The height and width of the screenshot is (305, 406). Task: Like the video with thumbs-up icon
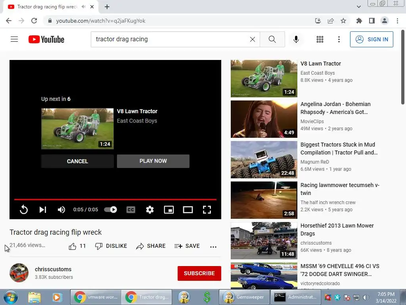point(73,246)
